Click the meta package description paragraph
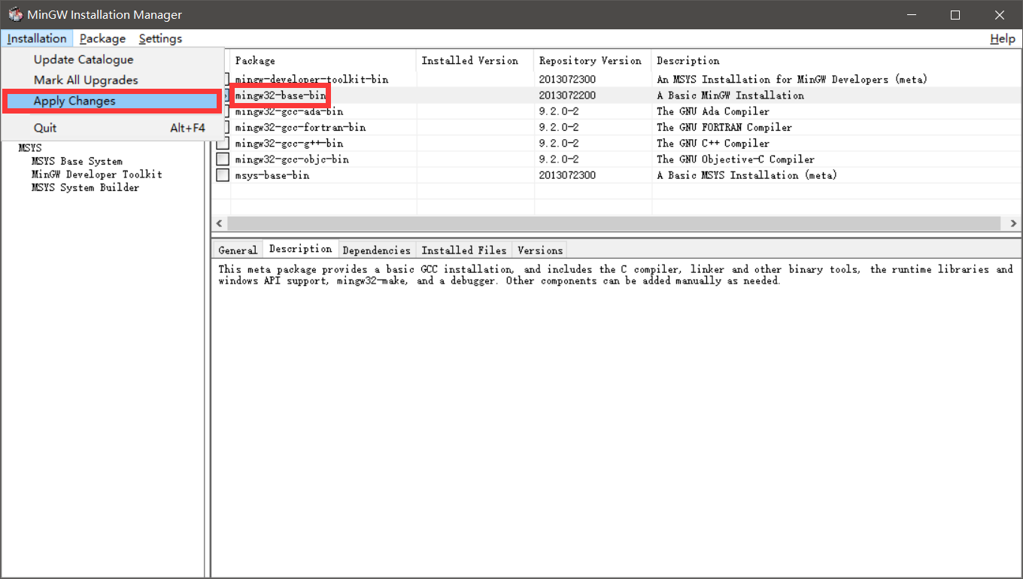This screenshot has height=579, width=1023. click(615, 275)
